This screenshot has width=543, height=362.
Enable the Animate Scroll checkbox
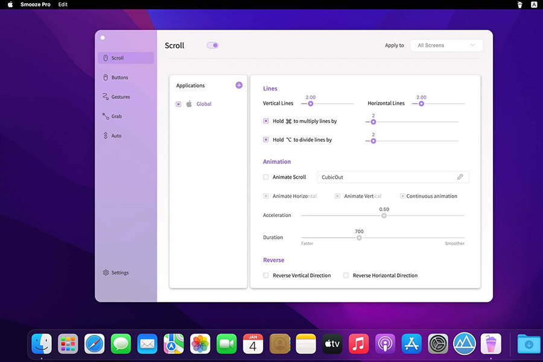point(265,177)
